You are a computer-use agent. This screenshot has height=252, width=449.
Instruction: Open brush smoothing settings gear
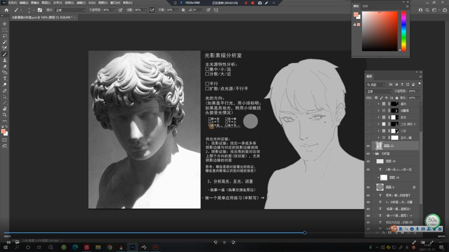click(183, 10)
